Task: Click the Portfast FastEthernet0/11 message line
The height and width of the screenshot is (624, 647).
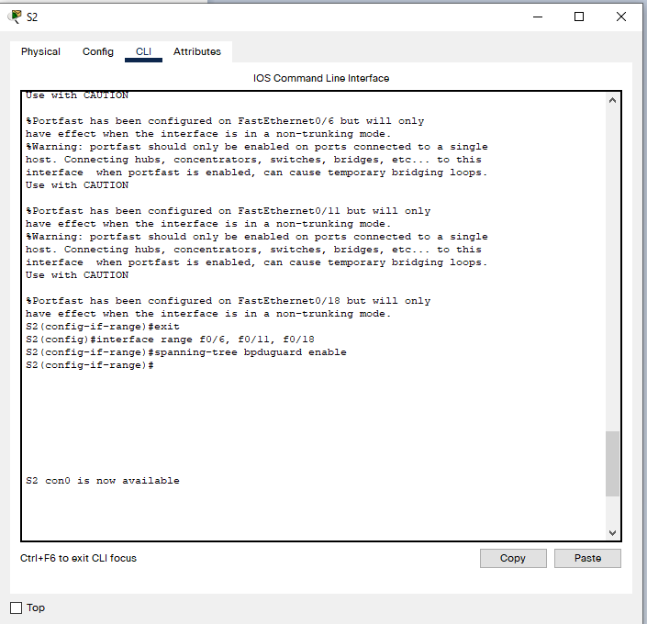Action: tap(229, 211)
